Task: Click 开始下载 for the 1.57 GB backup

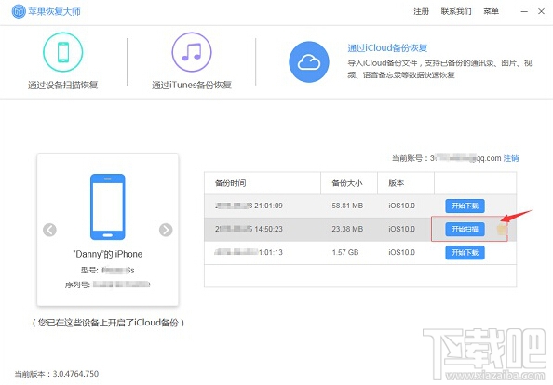Action: [x=465, y=253]
